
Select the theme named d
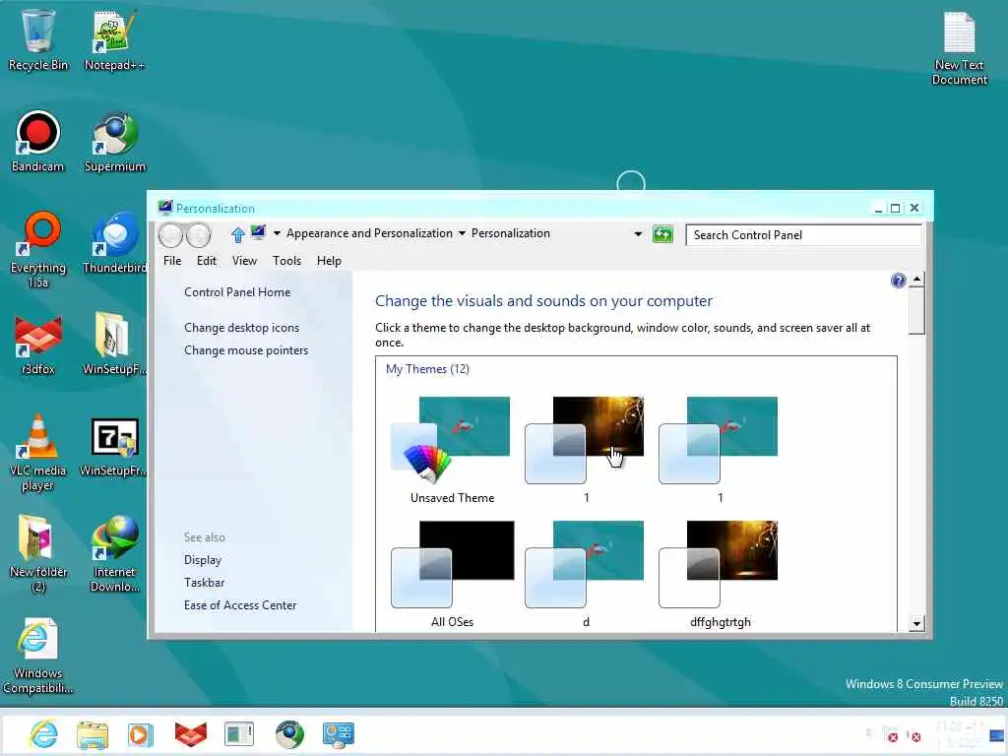click(x=586, y=574)
